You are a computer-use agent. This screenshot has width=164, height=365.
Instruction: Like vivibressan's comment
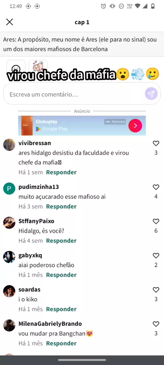pyautogui.click(x=156, y=143)
